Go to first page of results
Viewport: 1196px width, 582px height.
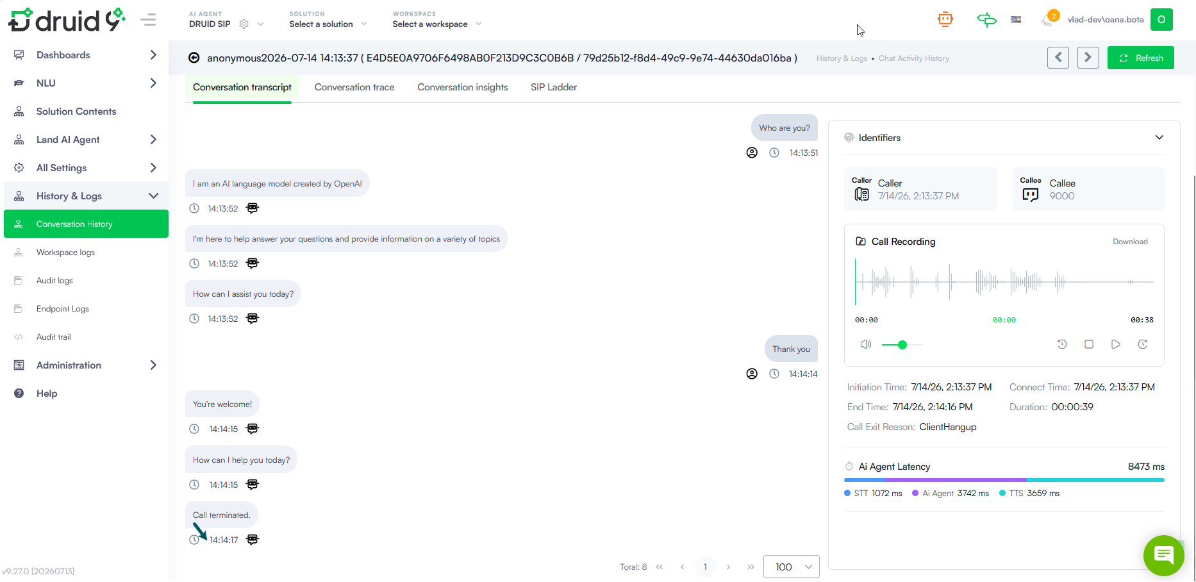click(660, 567)
